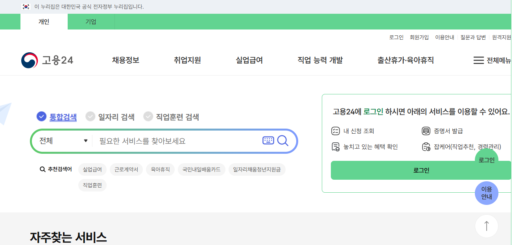513x245 pixels.
Task: Click the floating 이용안내 circular button
Action: (x=487, y=193)
